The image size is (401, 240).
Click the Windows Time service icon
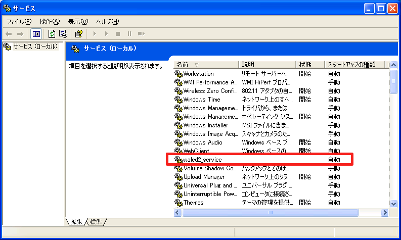(179, 100)
